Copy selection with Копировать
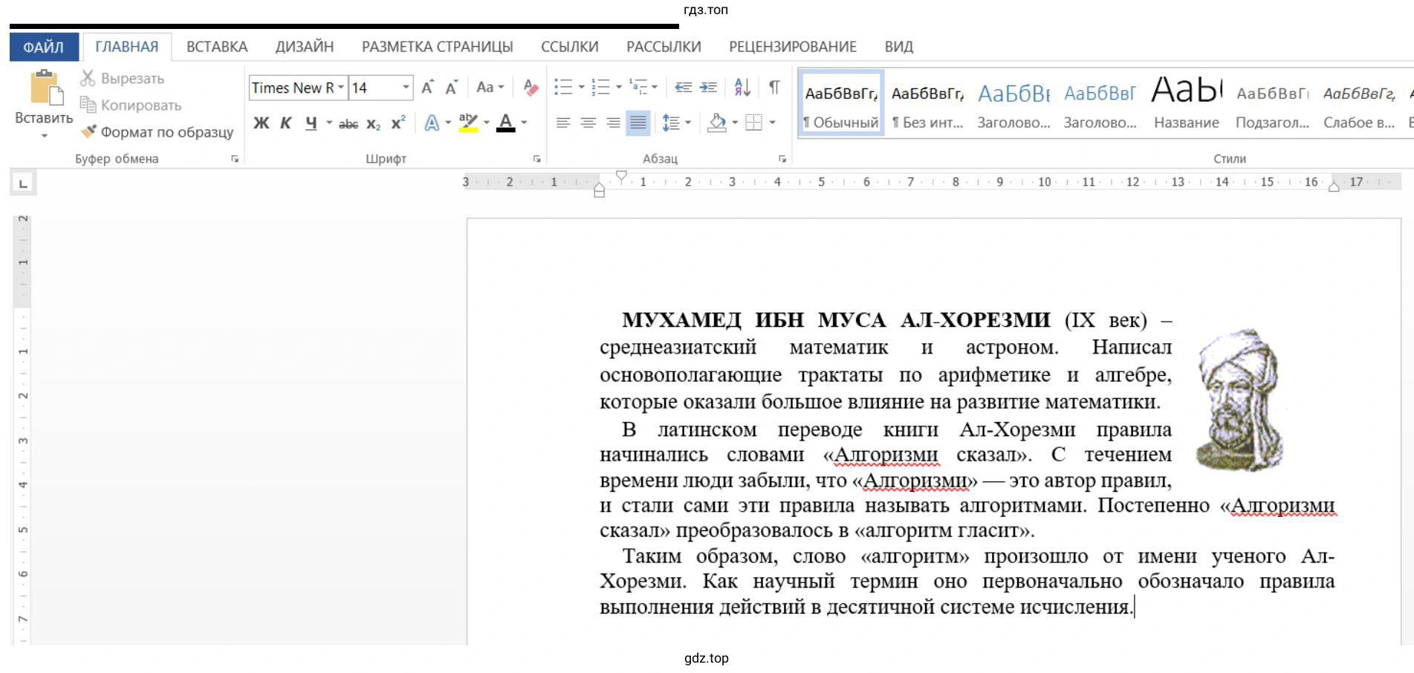This screenshot has height=673, width=1414. click(x=131, y=105)
